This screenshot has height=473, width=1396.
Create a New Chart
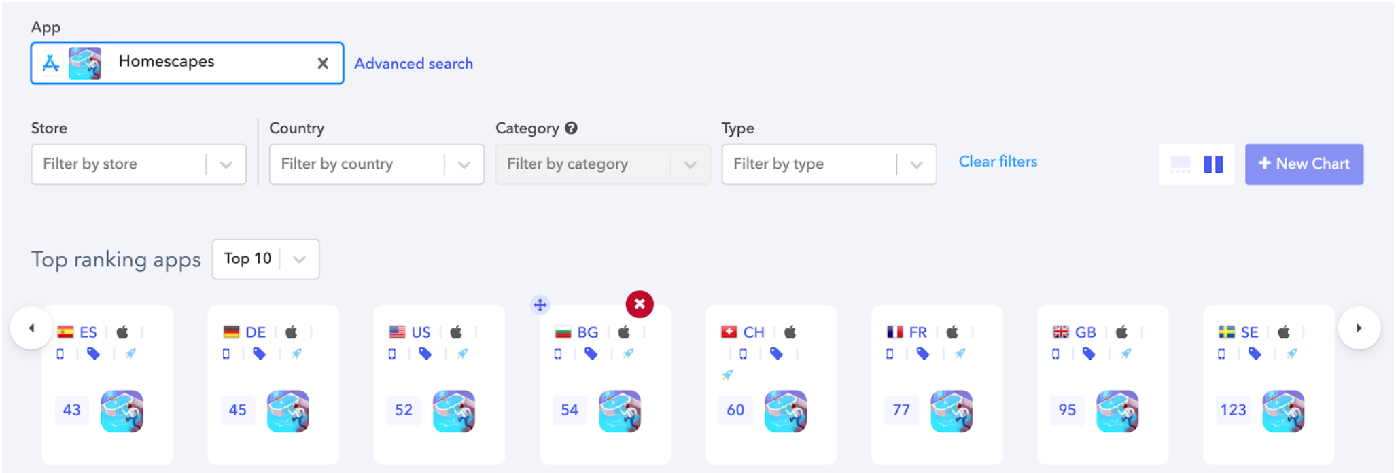(1304, 164)
